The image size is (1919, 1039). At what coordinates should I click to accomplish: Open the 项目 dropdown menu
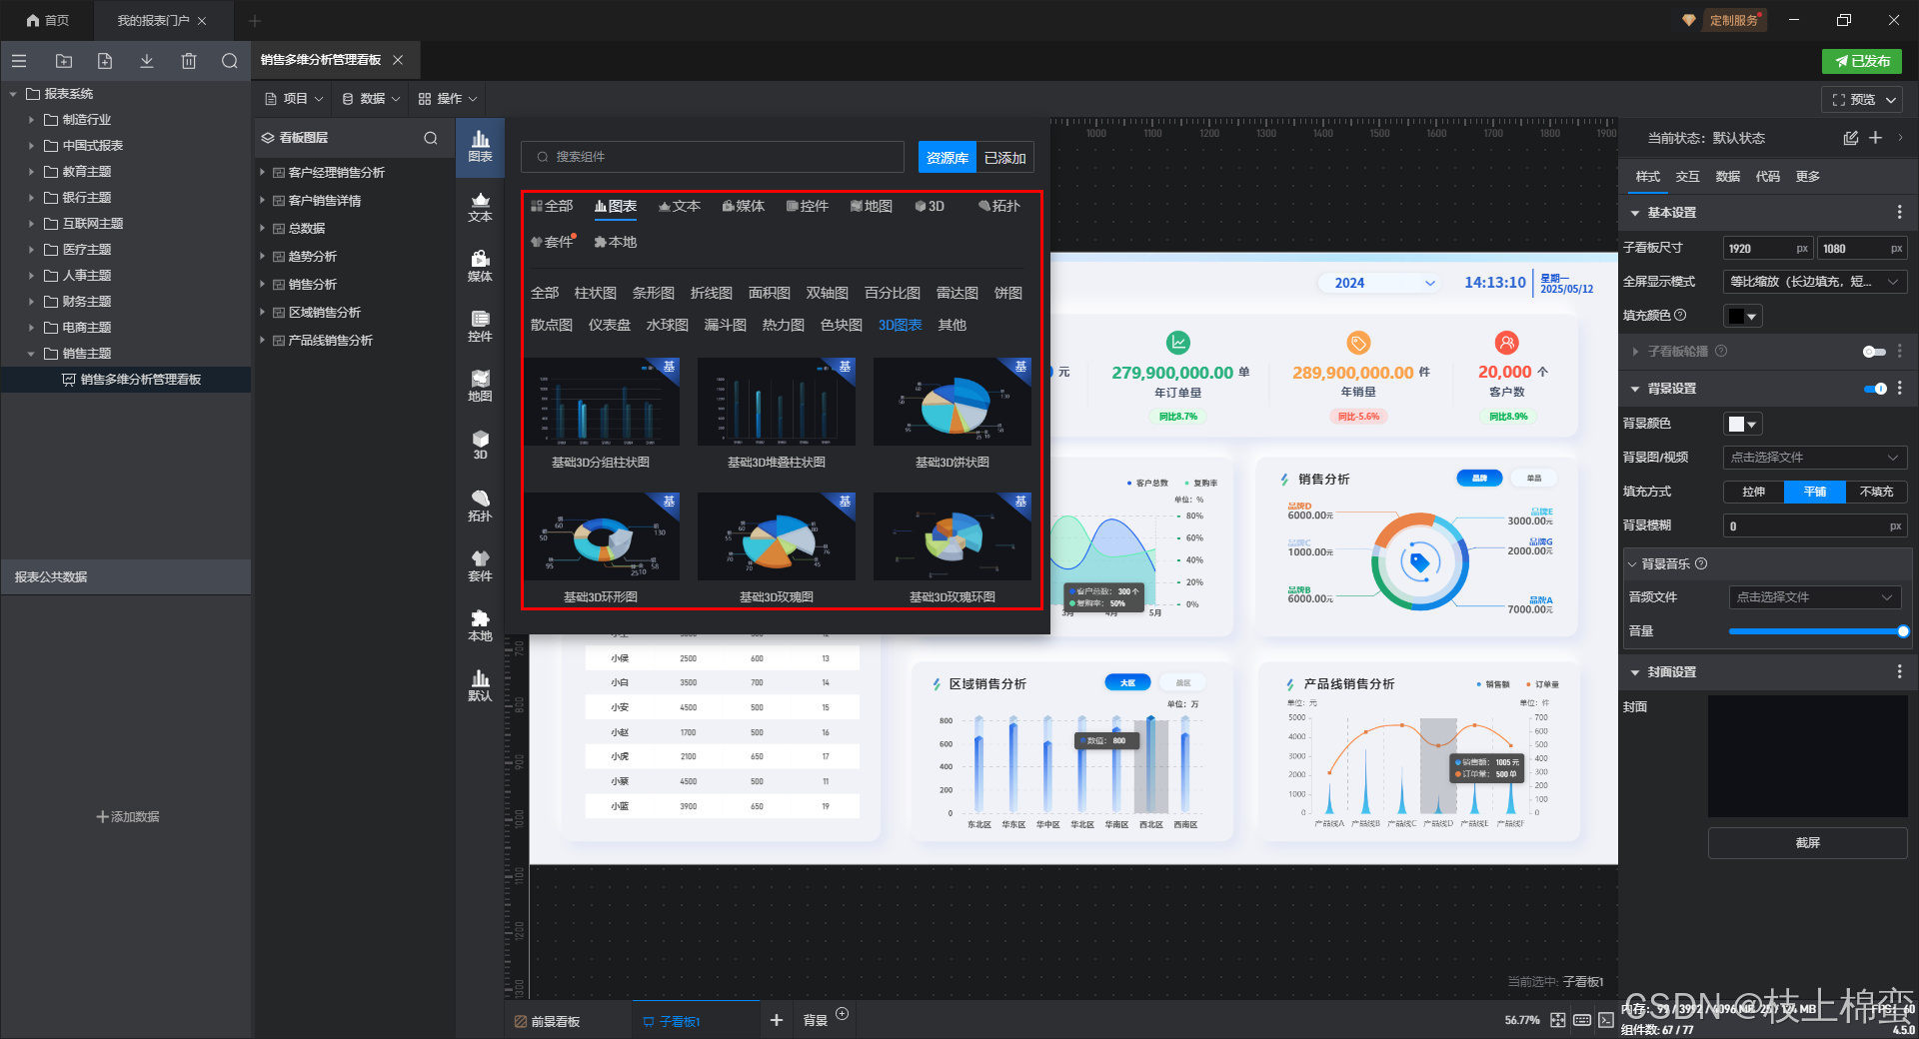tap(294, 99)
